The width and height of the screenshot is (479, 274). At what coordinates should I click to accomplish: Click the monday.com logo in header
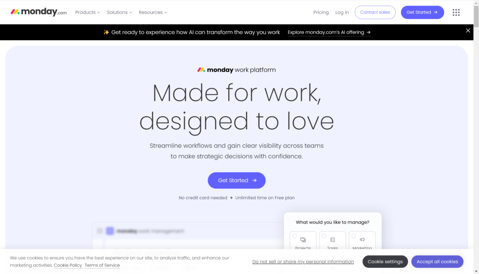tap(38, 12)
